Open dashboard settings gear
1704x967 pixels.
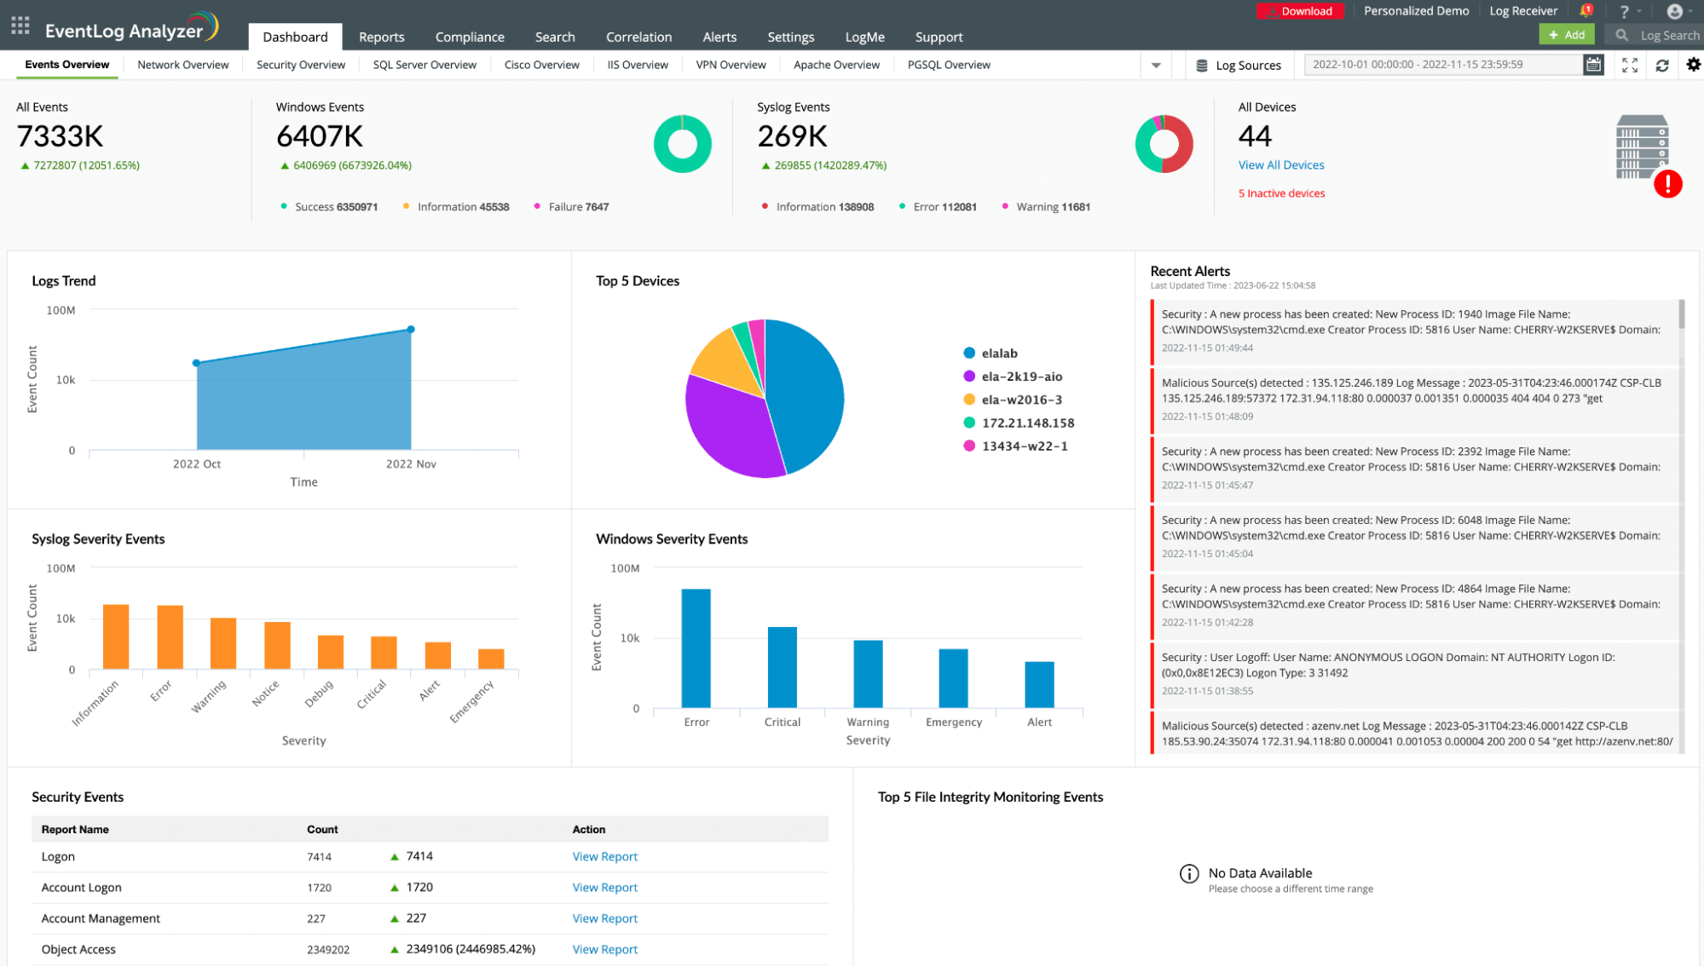pyautogui.click(x=1693, y=65)
